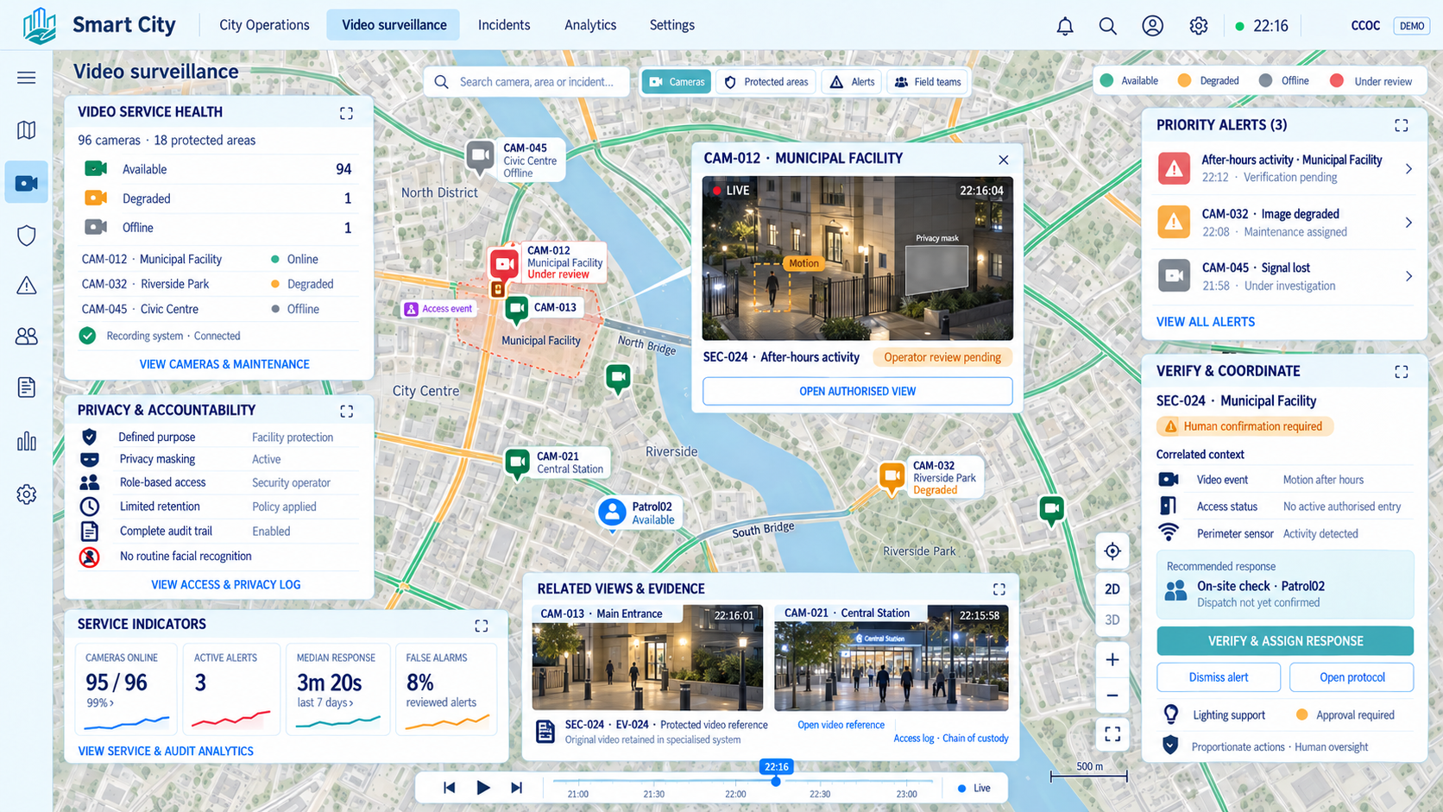
Task: Select the video camera sidebar icon
Action: [x=27, y=183]
